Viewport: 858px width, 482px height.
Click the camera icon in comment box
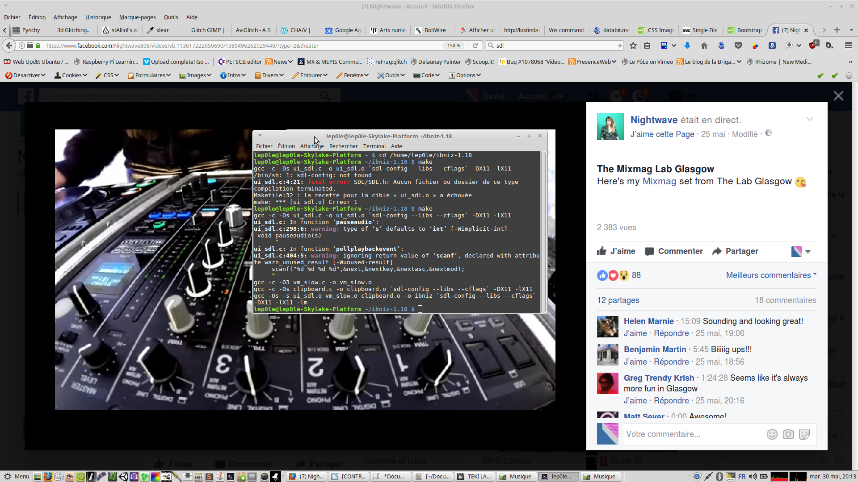pyautogui.click(x=788, y=434)
